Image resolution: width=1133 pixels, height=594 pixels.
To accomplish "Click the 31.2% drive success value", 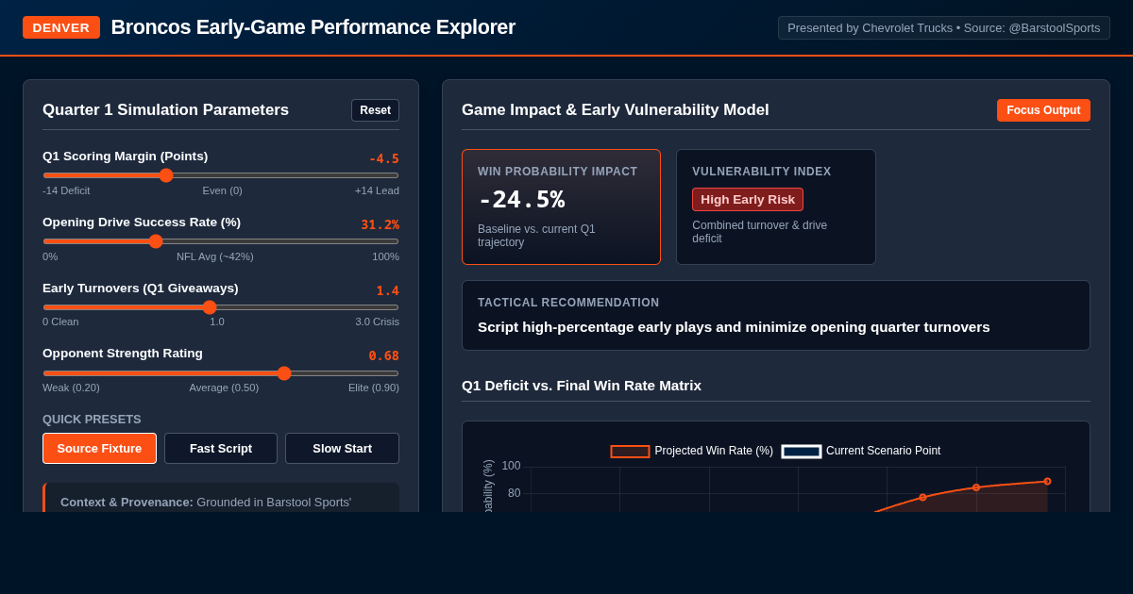I will 380,224.
